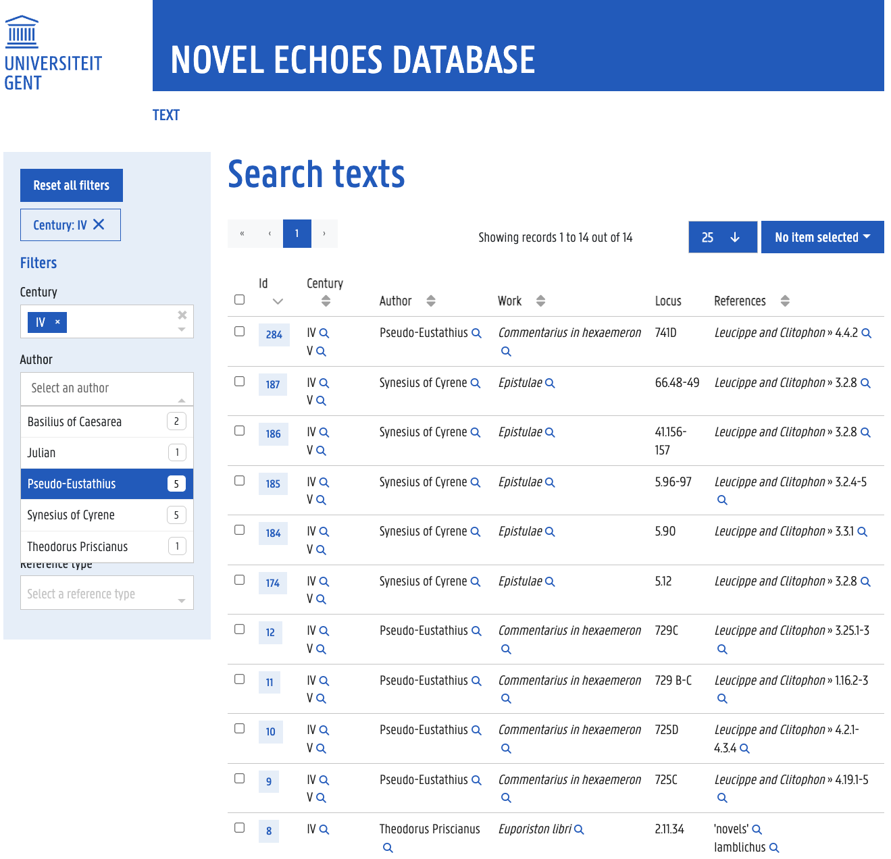Choose Theodorus Priscianus author option
This screenshot has height=859, width=891.
pyautogui.click(x=107, y=546)
